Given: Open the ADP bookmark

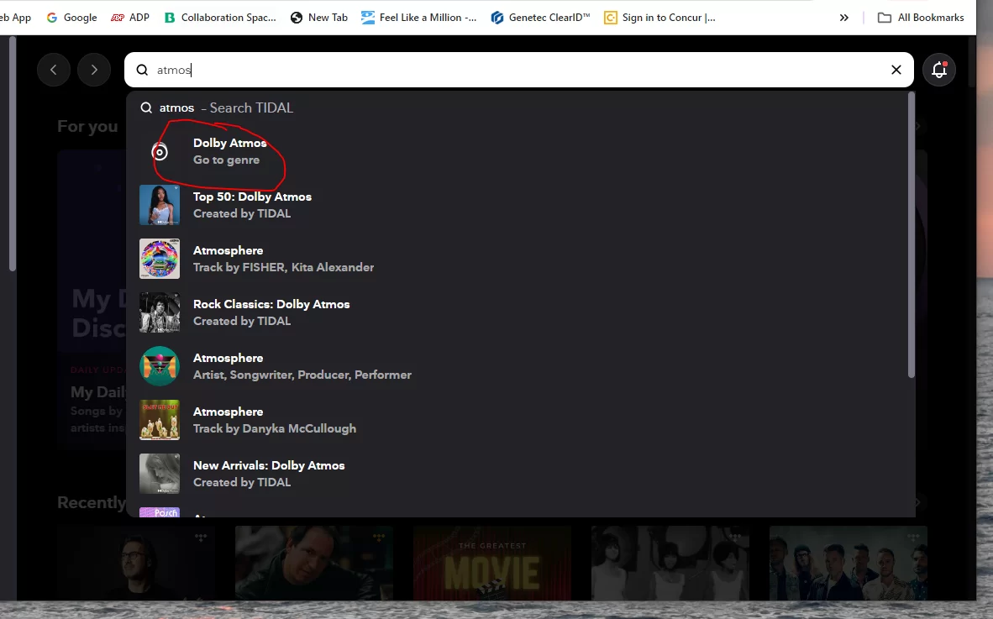Looking at the screenshot, I should tap(130, 18).
